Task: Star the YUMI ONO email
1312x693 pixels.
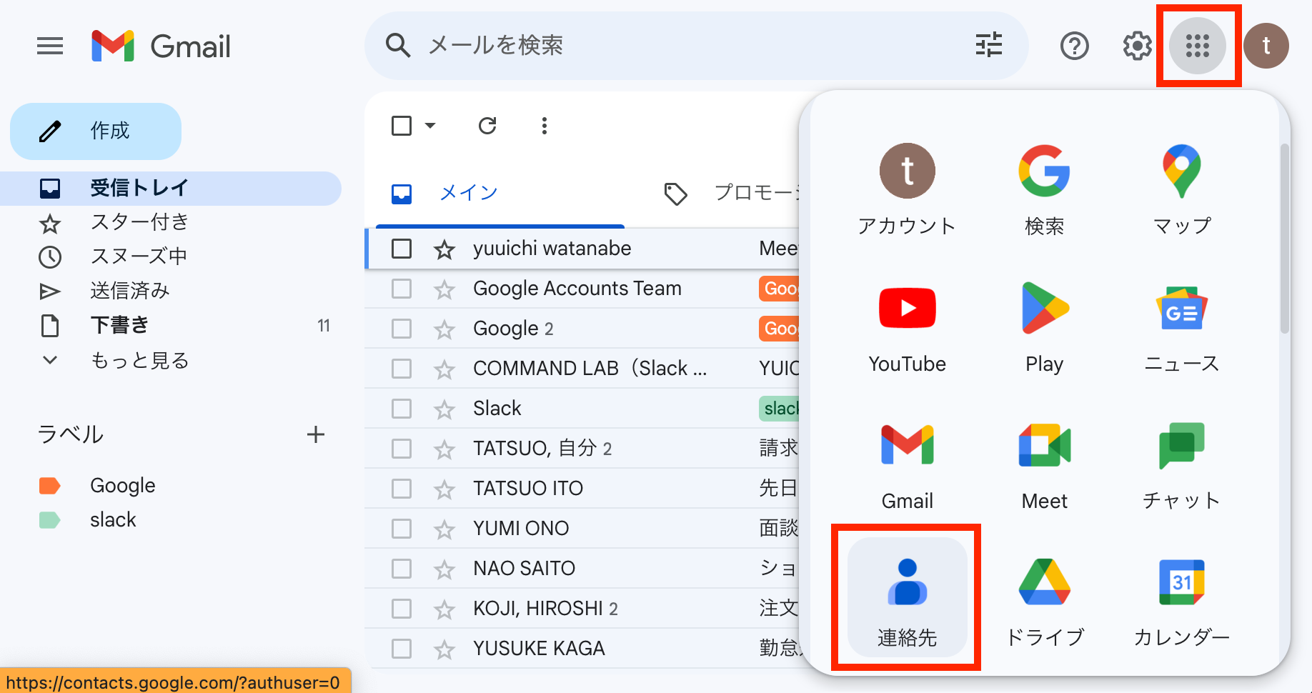Action: (x=444, y=529)
